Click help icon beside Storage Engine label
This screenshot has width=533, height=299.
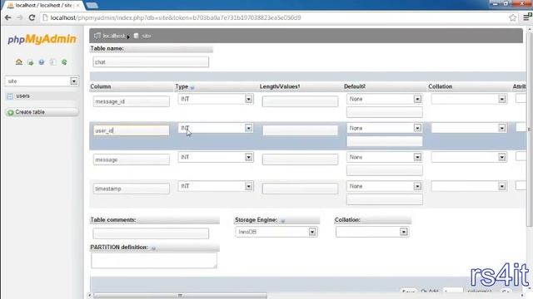point(283,221)
